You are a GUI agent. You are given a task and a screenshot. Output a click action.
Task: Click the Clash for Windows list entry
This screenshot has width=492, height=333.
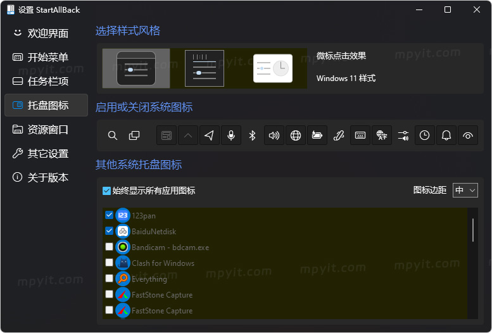pyautogui.click(x=163, y=263)
